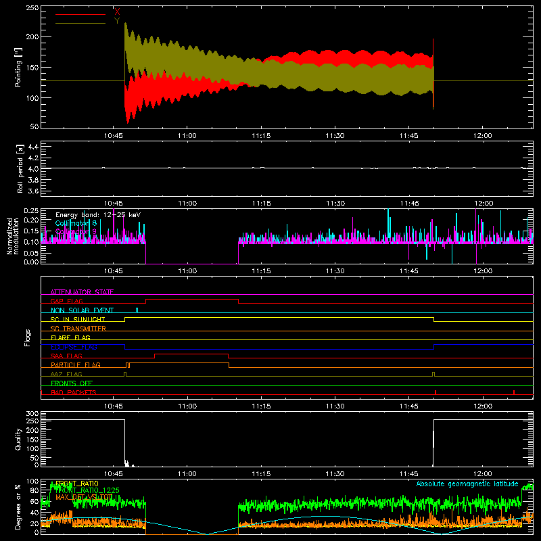Image resolution: width=541 pixels, height=541 pixels.
Task: Click the 'Absolute geomagnetic latitude' label
Action: point(467,484)
